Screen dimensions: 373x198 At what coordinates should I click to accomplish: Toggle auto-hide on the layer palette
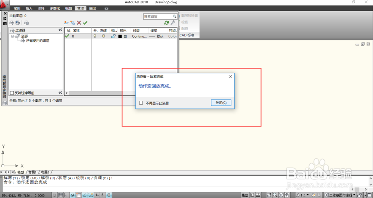(x=5, y=18)
